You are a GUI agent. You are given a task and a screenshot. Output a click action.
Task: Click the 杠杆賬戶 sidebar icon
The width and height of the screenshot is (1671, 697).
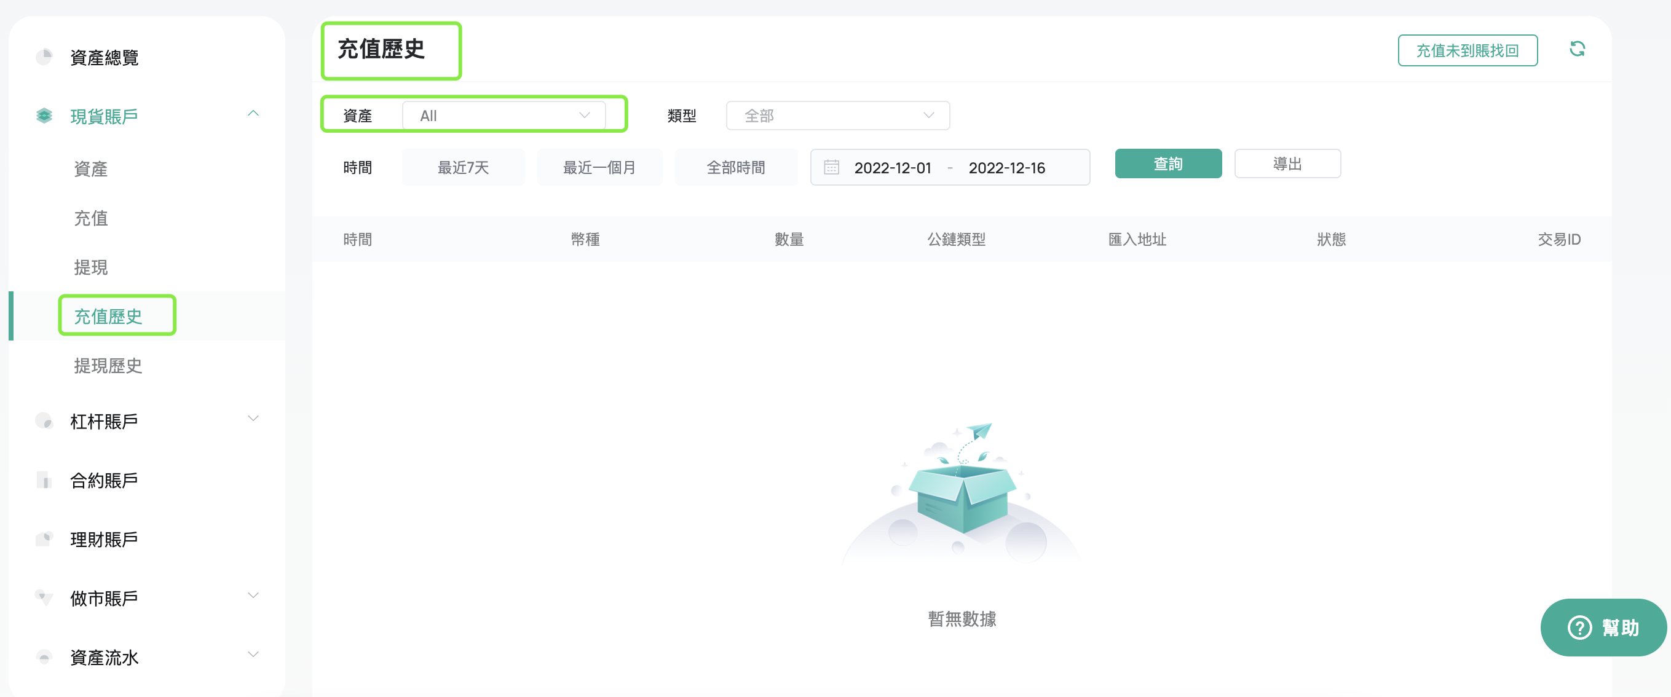tap(44, 421)
